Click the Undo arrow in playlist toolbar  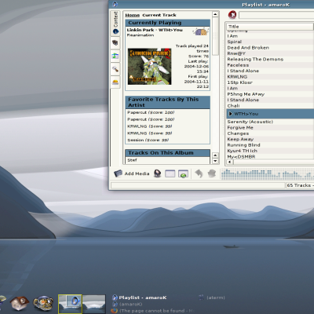(x=199, y=173)
